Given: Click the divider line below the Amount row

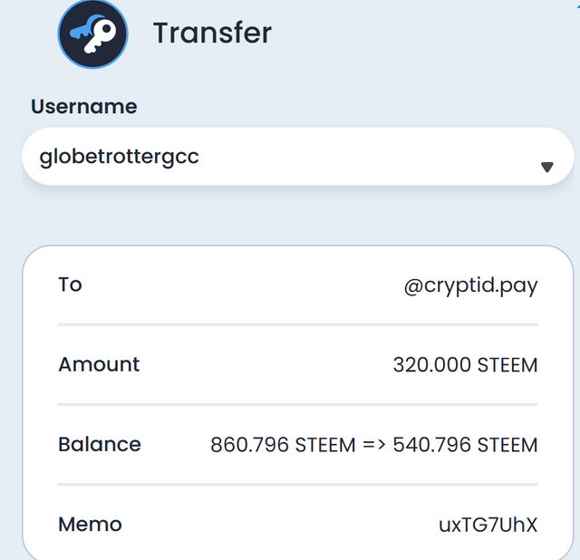Looking at the screenshot, I should pos(298,404).
